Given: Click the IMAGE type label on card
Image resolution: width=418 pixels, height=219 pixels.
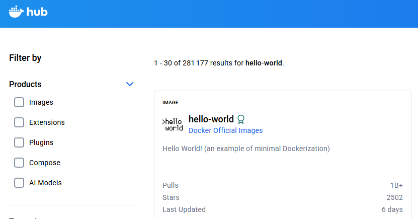Looking at the screenshot, I should click(x=171, y=103).
